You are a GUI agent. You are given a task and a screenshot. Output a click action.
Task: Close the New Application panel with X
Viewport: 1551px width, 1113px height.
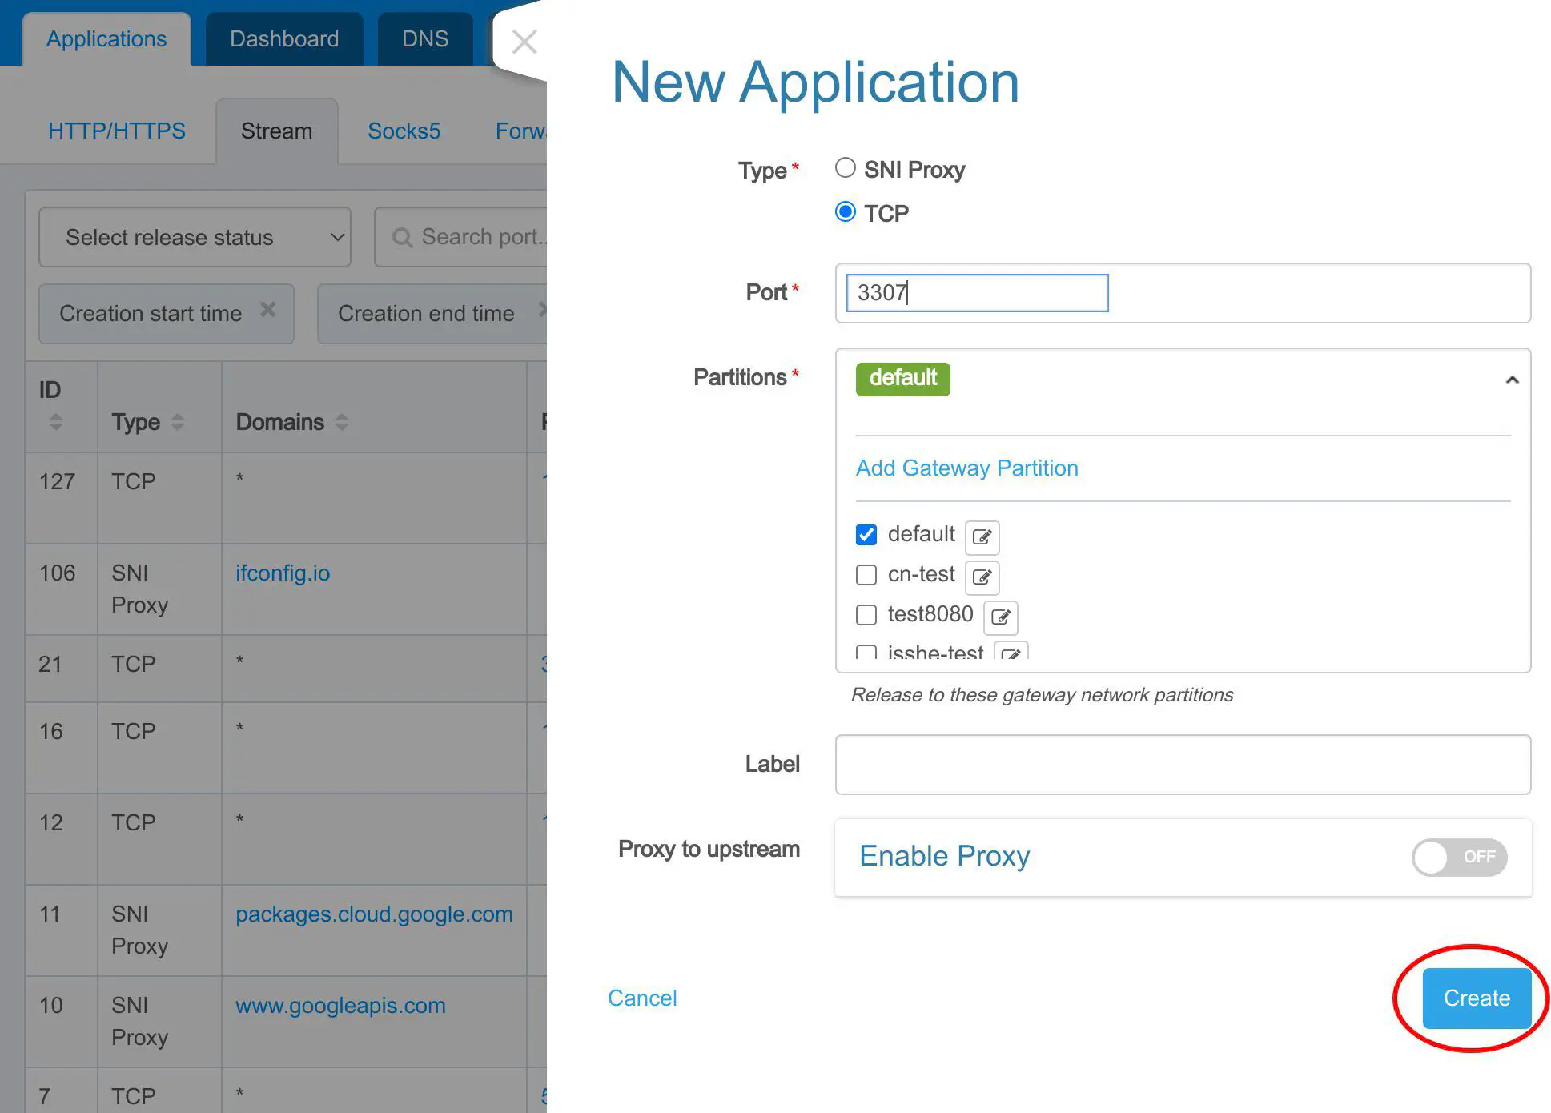tap(524, 41)
